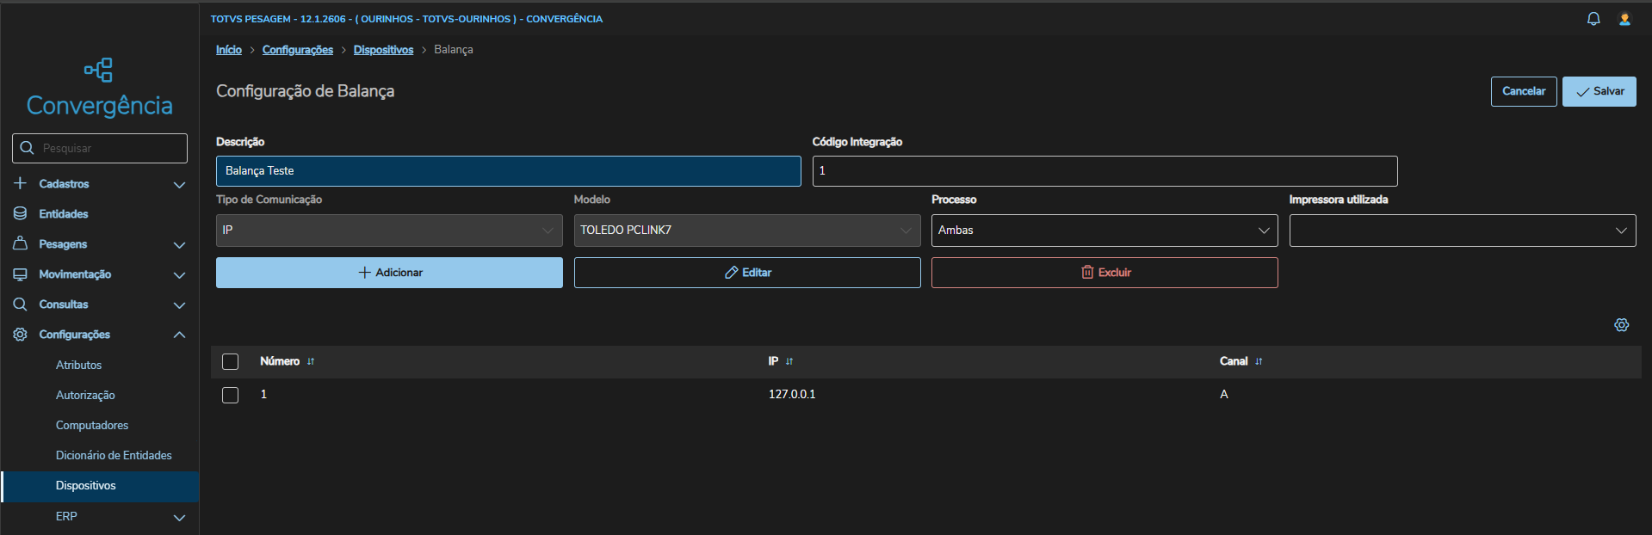1652x535 pixels.
Task: Open the Processo dropdown
Action: click(x=1104, y=231)
